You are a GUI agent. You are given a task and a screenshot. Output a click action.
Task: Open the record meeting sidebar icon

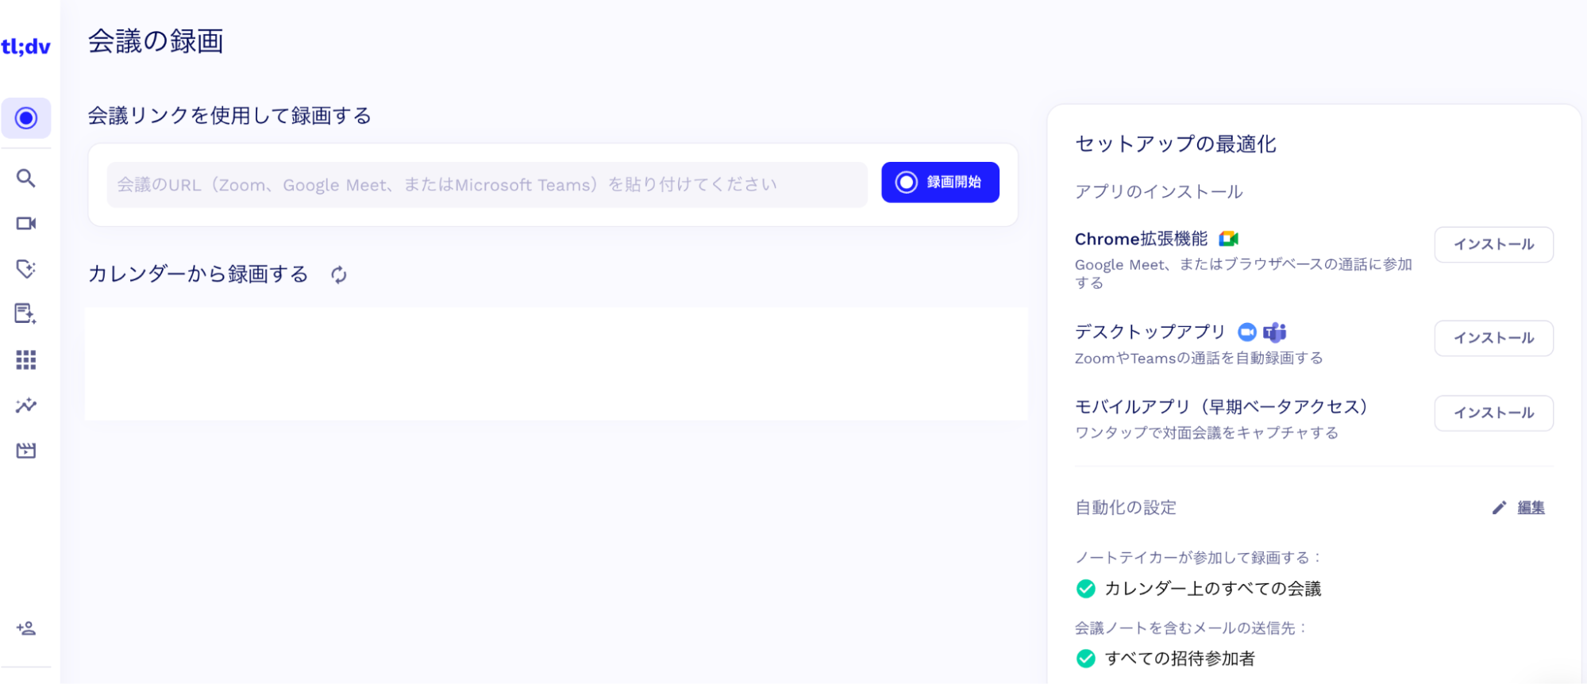pyautogui.click(x=26, y=118)
